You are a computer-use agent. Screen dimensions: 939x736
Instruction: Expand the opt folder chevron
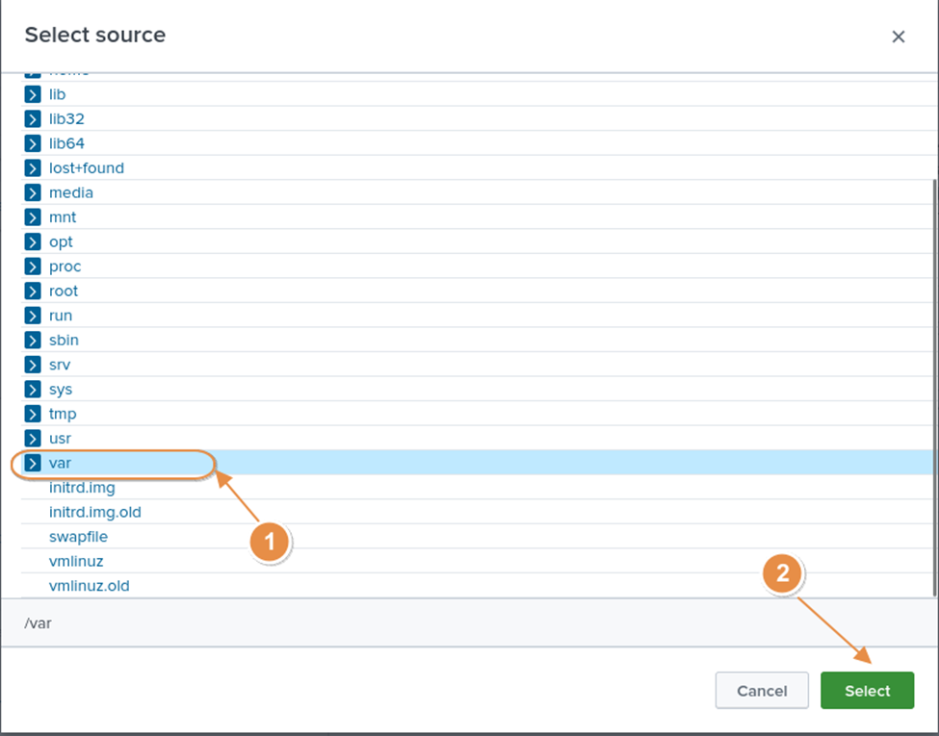coord(33,241)
